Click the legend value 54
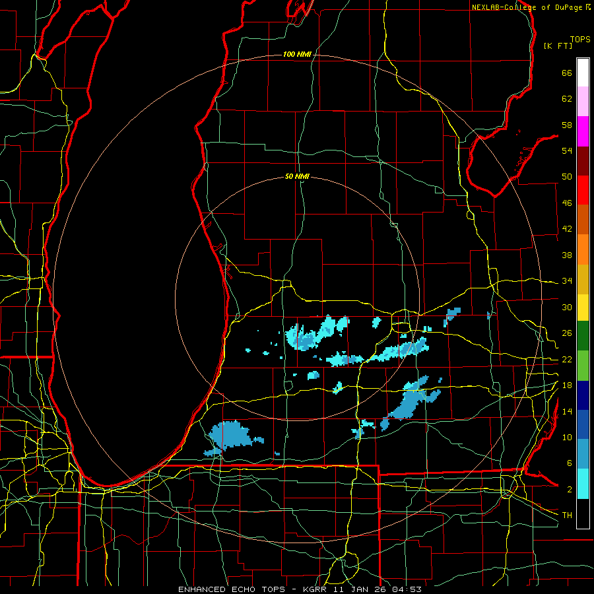This screenshot has height=594, width=594. click(567, 150)
